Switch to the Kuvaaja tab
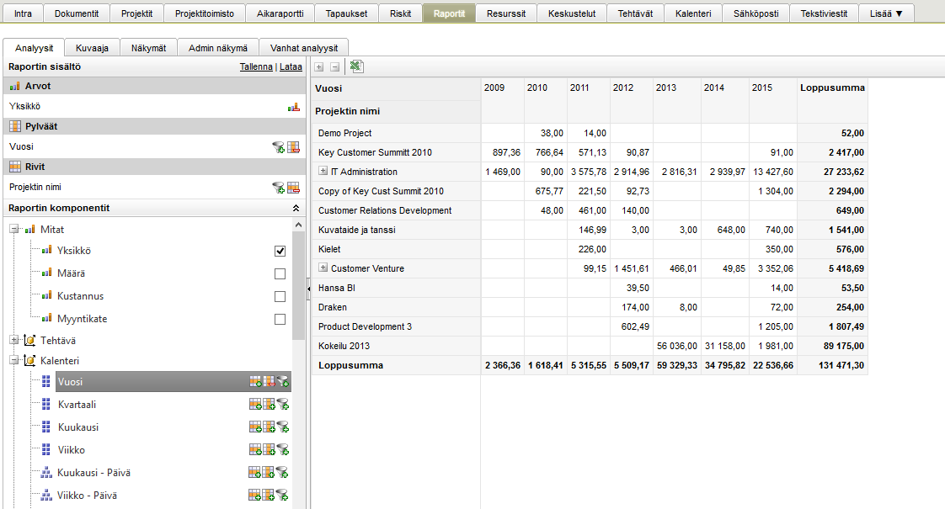Screen dimensions: 945x509 click(92, 48)
